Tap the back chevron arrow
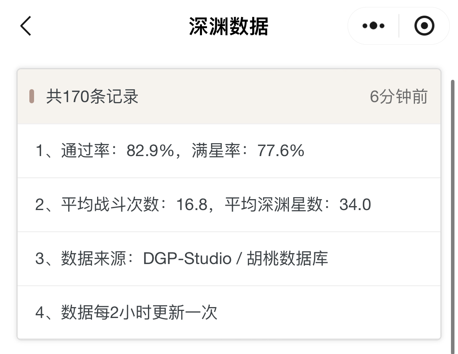The height and width of the screenshot is (354, 458). click(25, 26)
